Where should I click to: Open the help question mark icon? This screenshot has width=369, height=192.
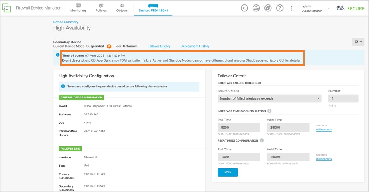[x=280, y=8]
